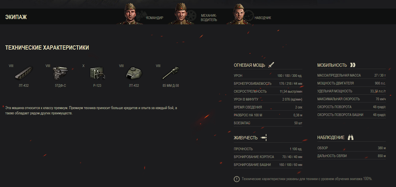Click the observation binoculars icon
Screen dimensions: 396x187
coord(351,138)
